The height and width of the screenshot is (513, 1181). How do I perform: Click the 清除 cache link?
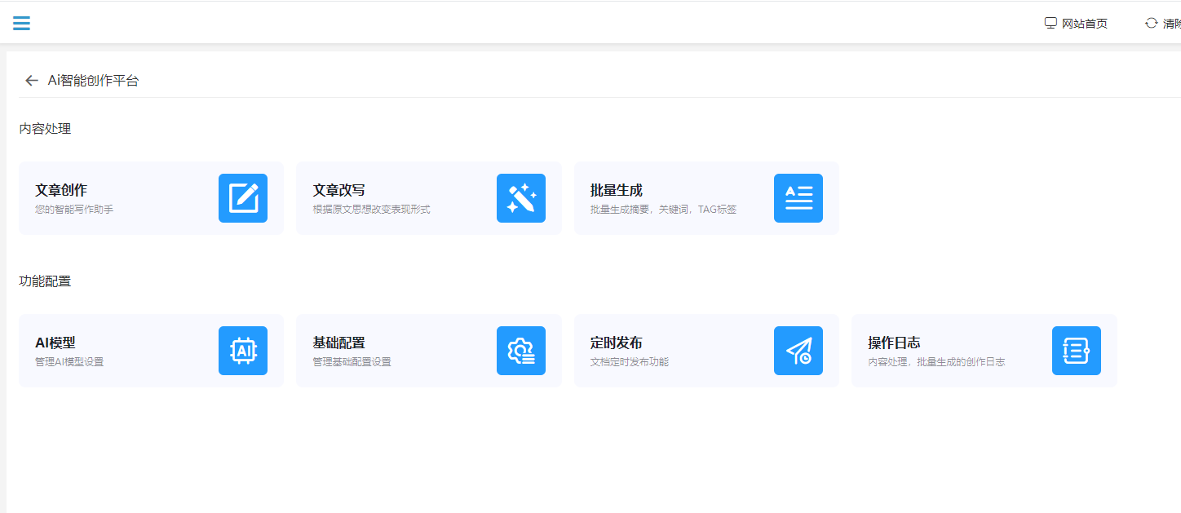[x=1172, y=24]
